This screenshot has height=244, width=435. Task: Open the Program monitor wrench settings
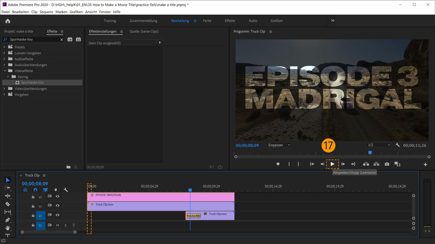coord(397,145)
